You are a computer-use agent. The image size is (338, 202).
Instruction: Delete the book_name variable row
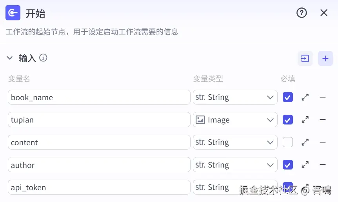[323, 97]
